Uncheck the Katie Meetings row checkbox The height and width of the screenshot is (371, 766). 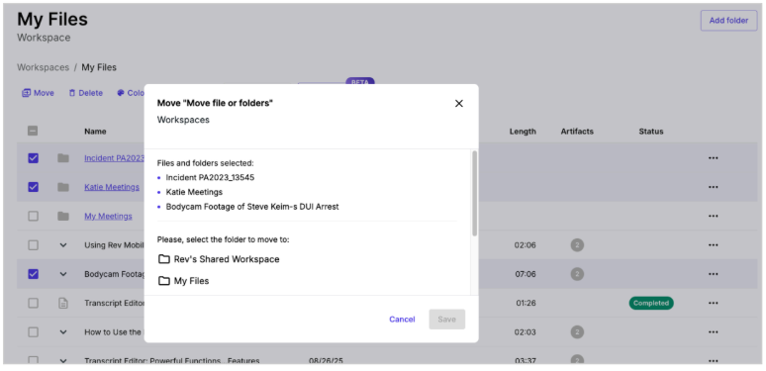point(33,187)
